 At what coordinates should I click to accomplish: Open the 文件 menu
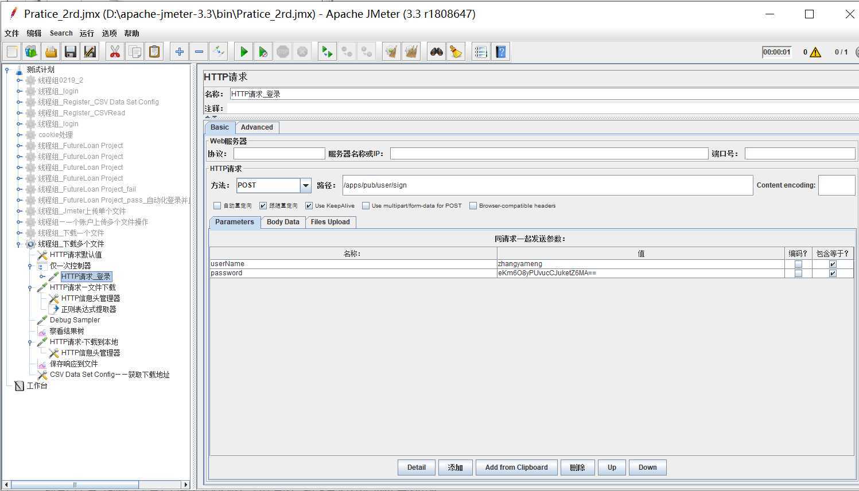coord(11,33)
